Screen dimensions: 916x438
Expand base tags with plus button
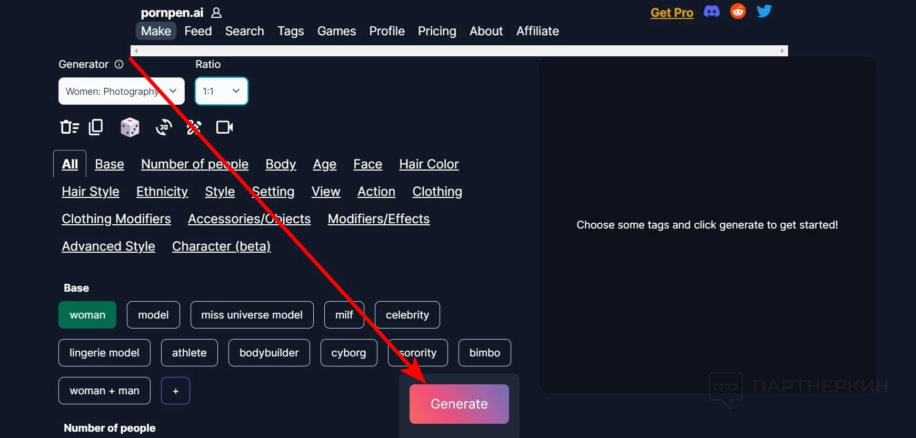tap(175, 391)
